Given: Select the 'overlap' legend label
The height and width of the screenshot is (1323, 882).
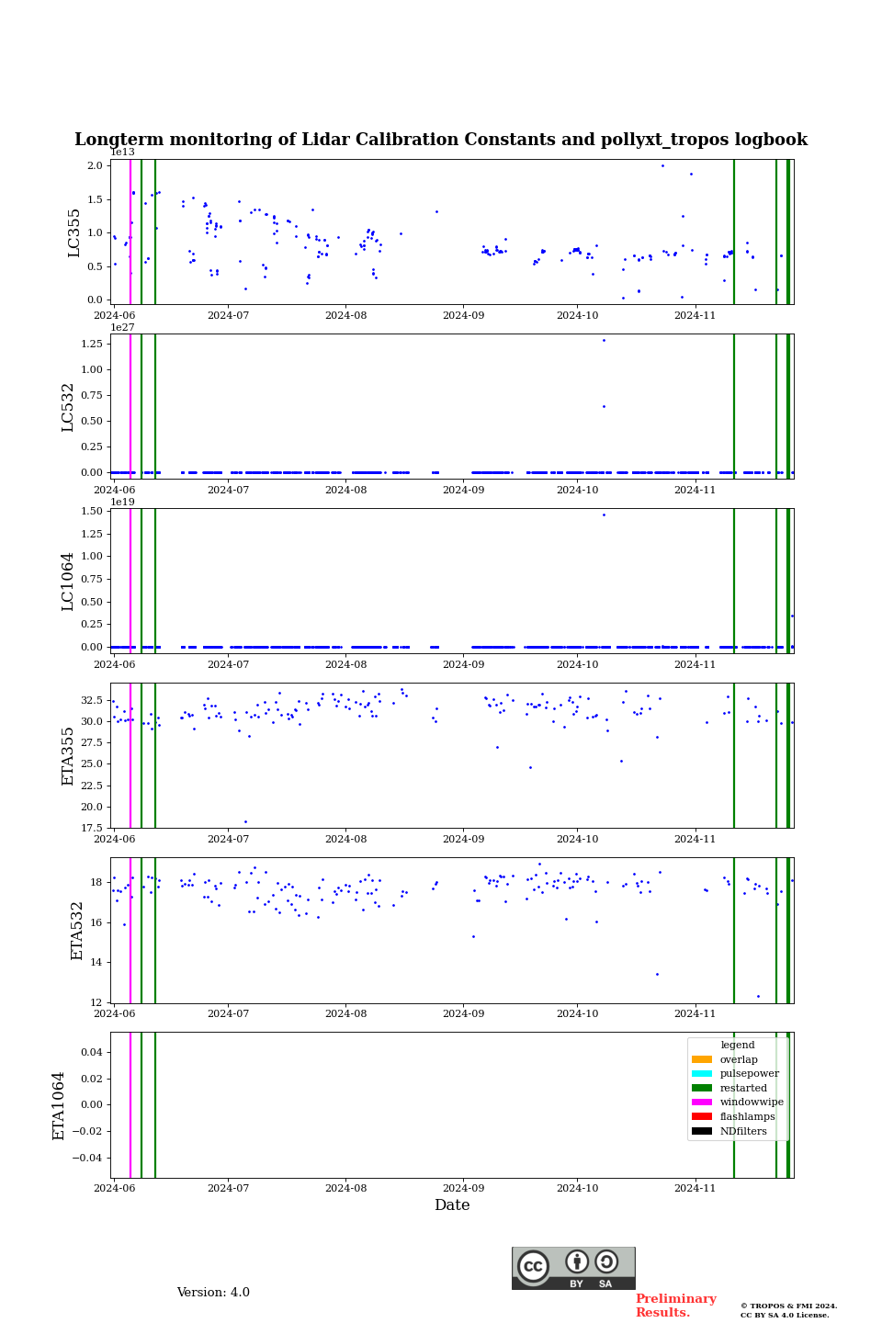Looking at the screenshot, I should click(x=739, y=1059).
